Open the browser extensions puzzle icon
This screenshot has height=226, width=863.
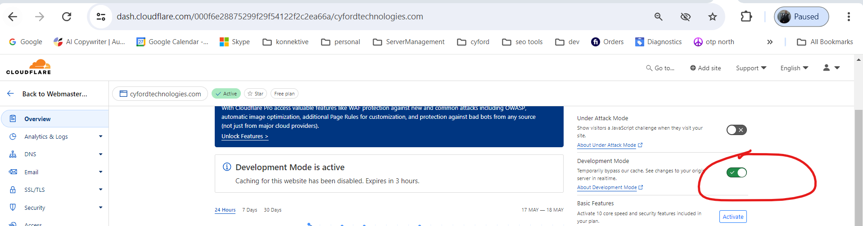tap(746, 17)
